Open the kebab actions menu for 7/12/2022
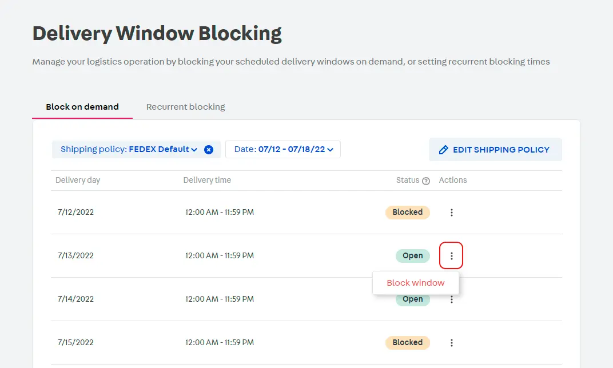Image resolution: width=613 pixels, height=368 pixels. [451, 212]
